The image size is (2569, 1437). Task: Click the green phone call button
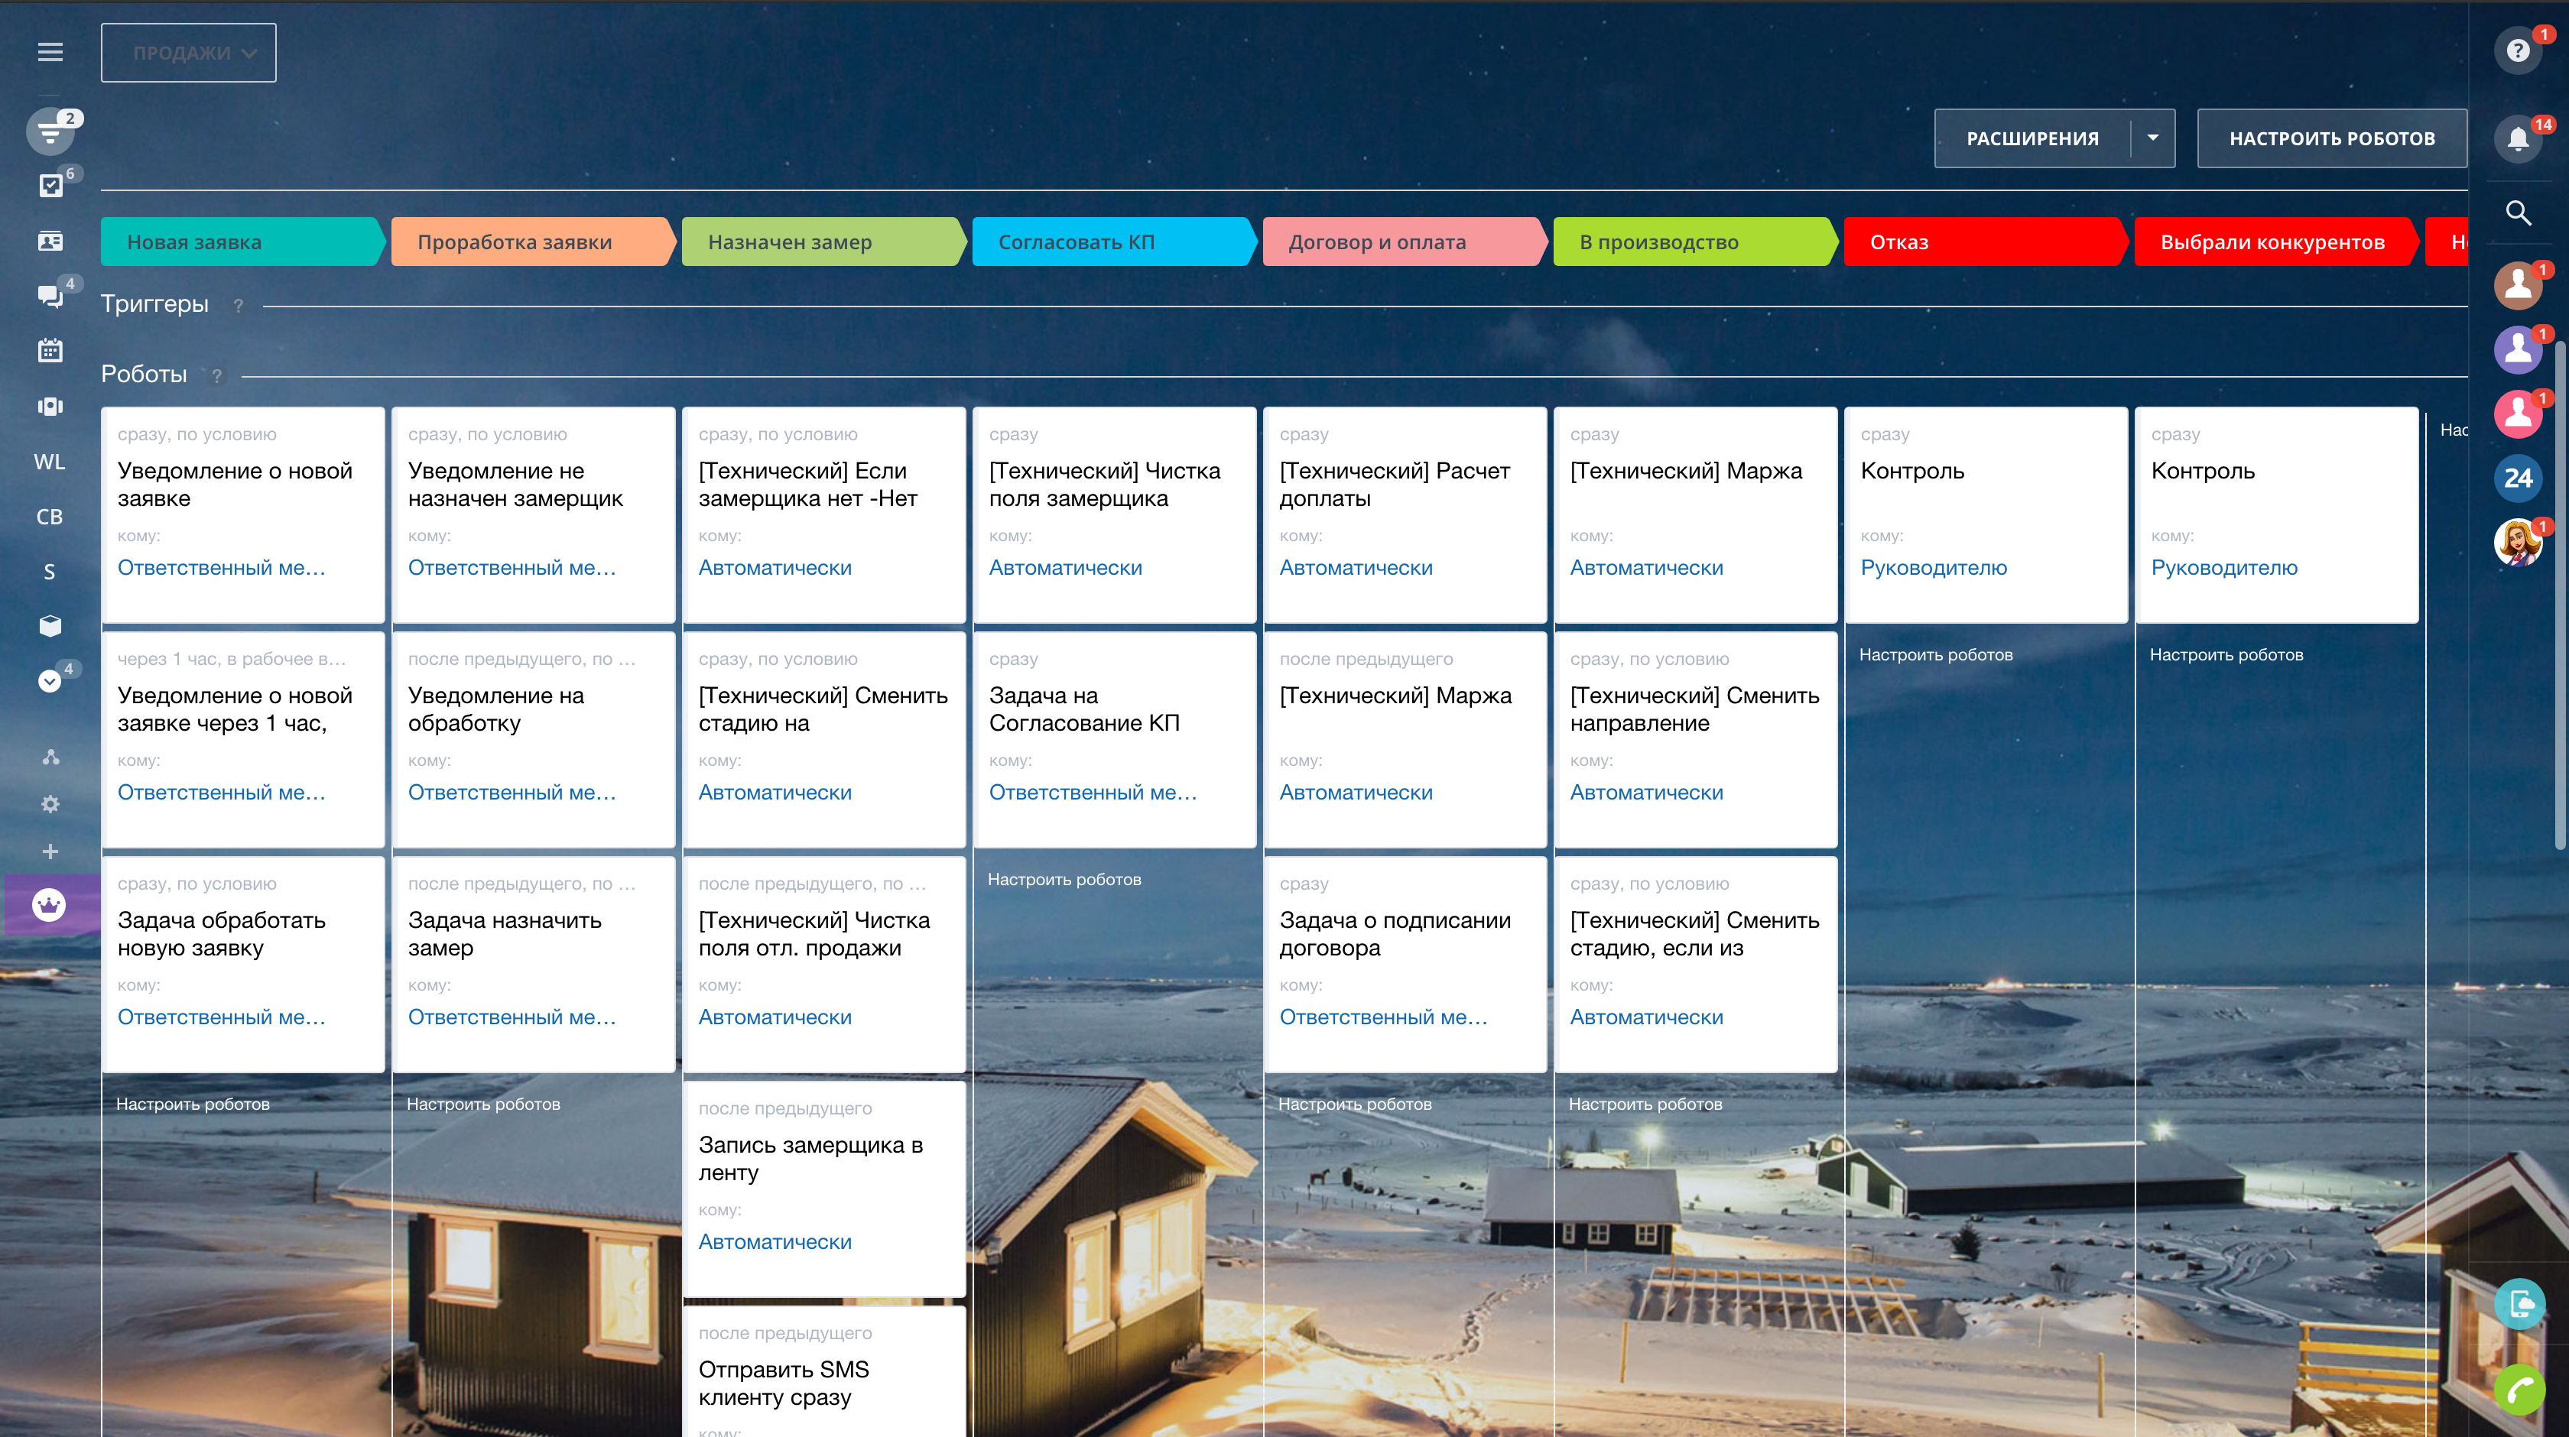point(2519,1389)
